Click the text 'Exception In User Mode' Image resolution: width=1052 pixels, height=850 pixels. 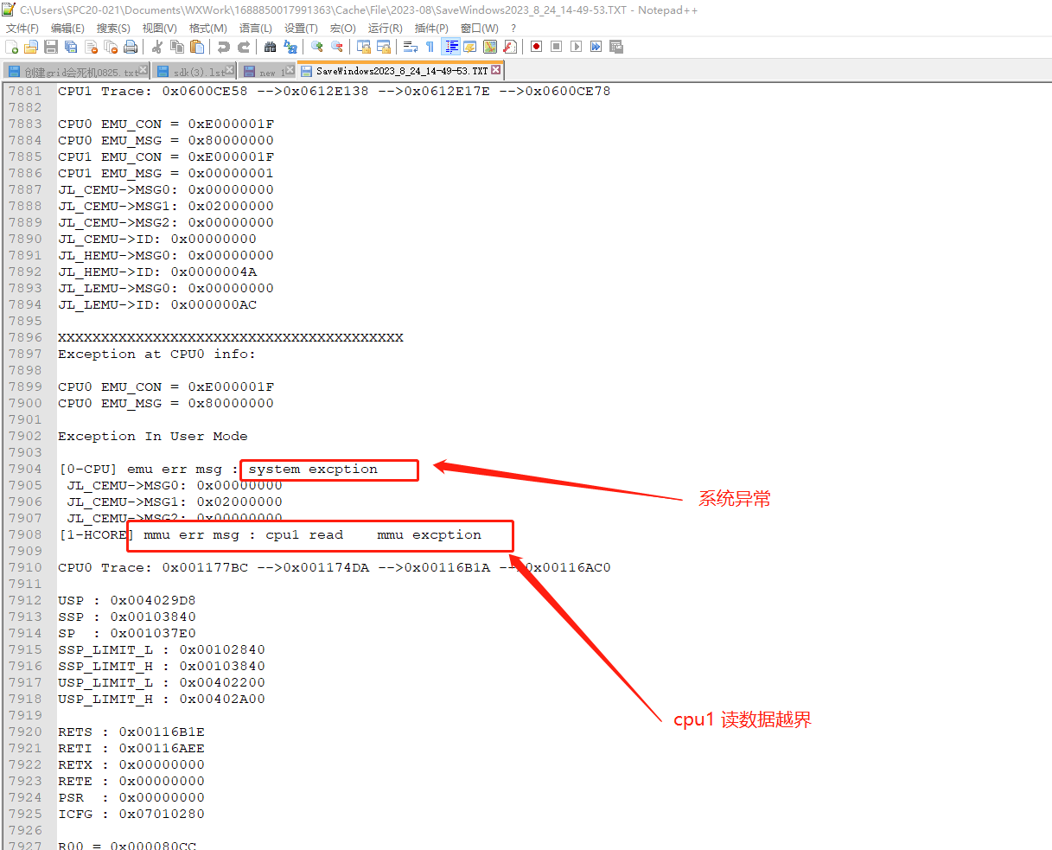(x=153, y=436)
